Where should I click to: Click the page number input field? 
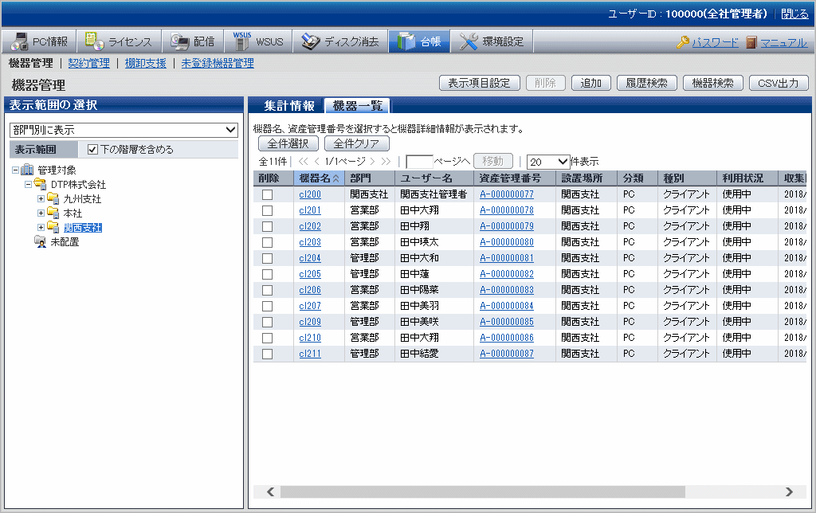pyautogui.click(x=419, y=161)
